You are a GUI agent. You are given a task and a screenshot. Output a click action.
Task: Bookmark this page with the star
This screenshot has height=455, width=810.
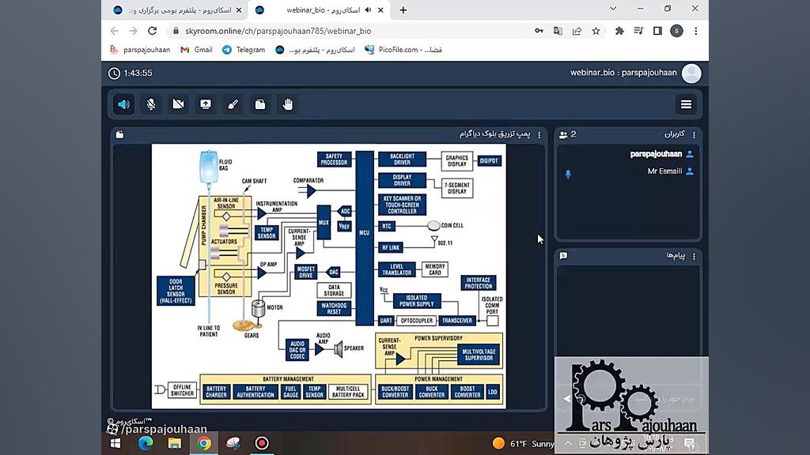coord(596,31)
